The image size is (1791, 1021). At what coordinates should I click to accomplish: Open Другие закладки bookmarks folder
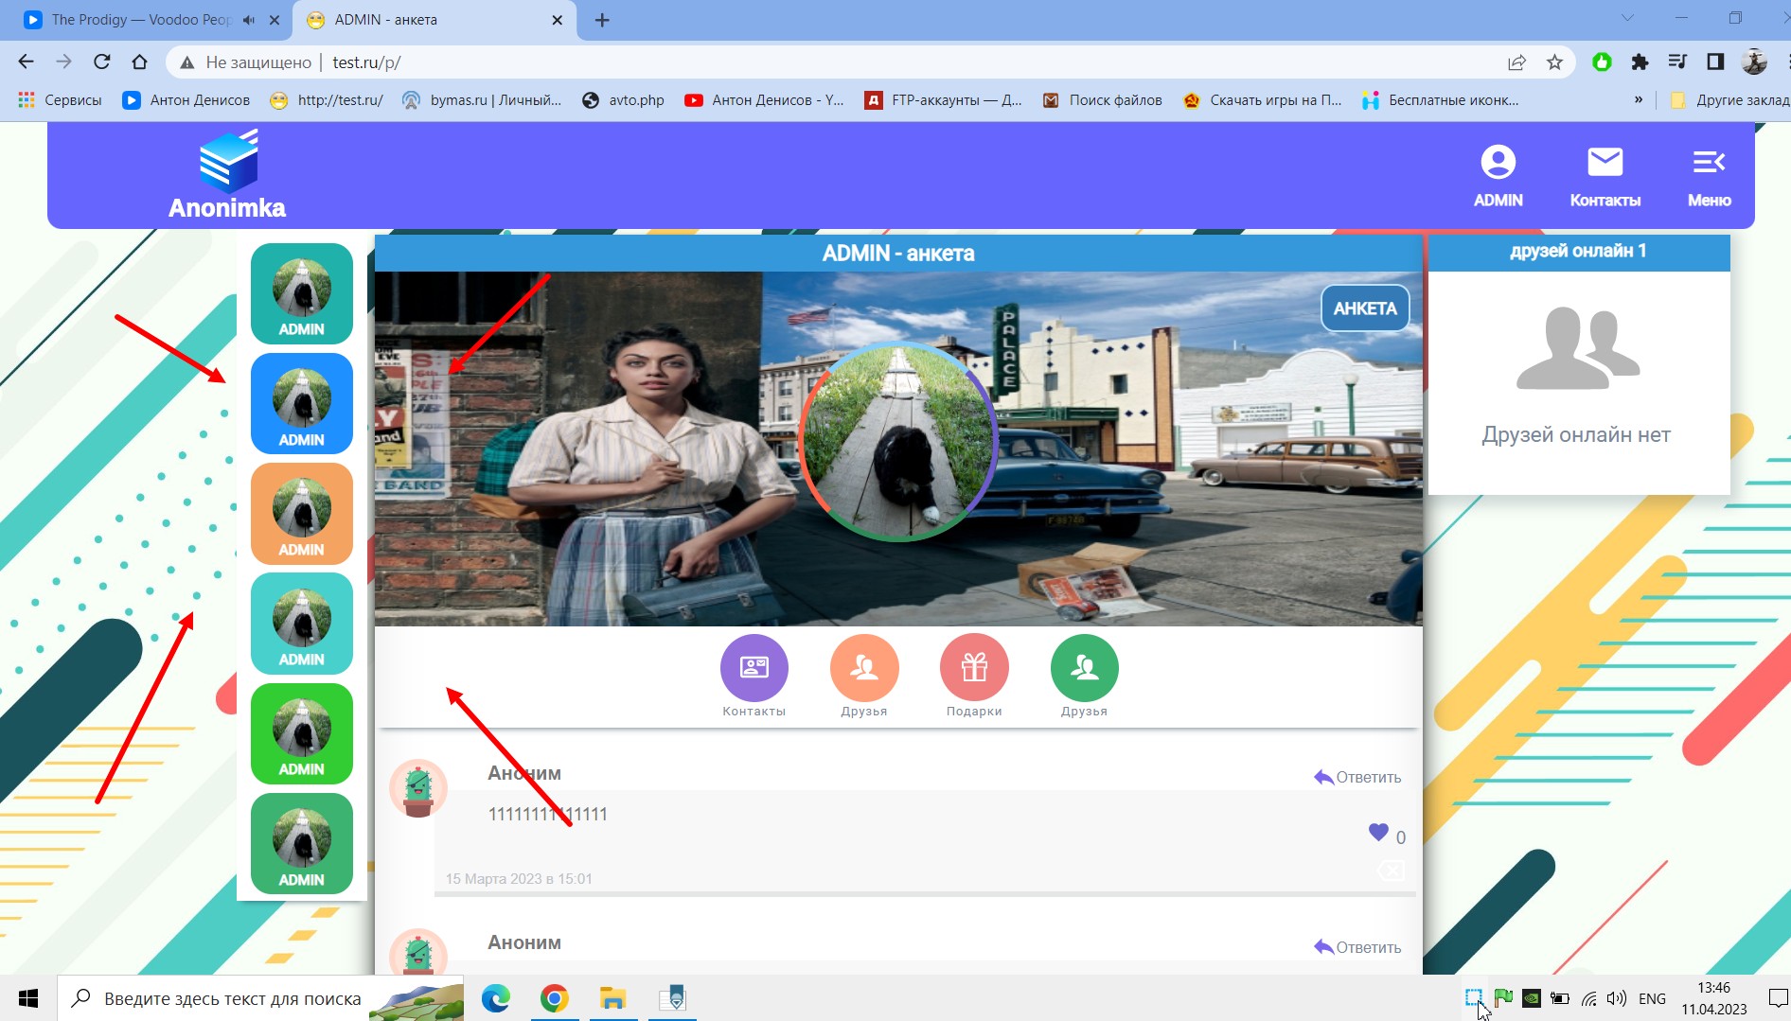(x=1730, y=99)
